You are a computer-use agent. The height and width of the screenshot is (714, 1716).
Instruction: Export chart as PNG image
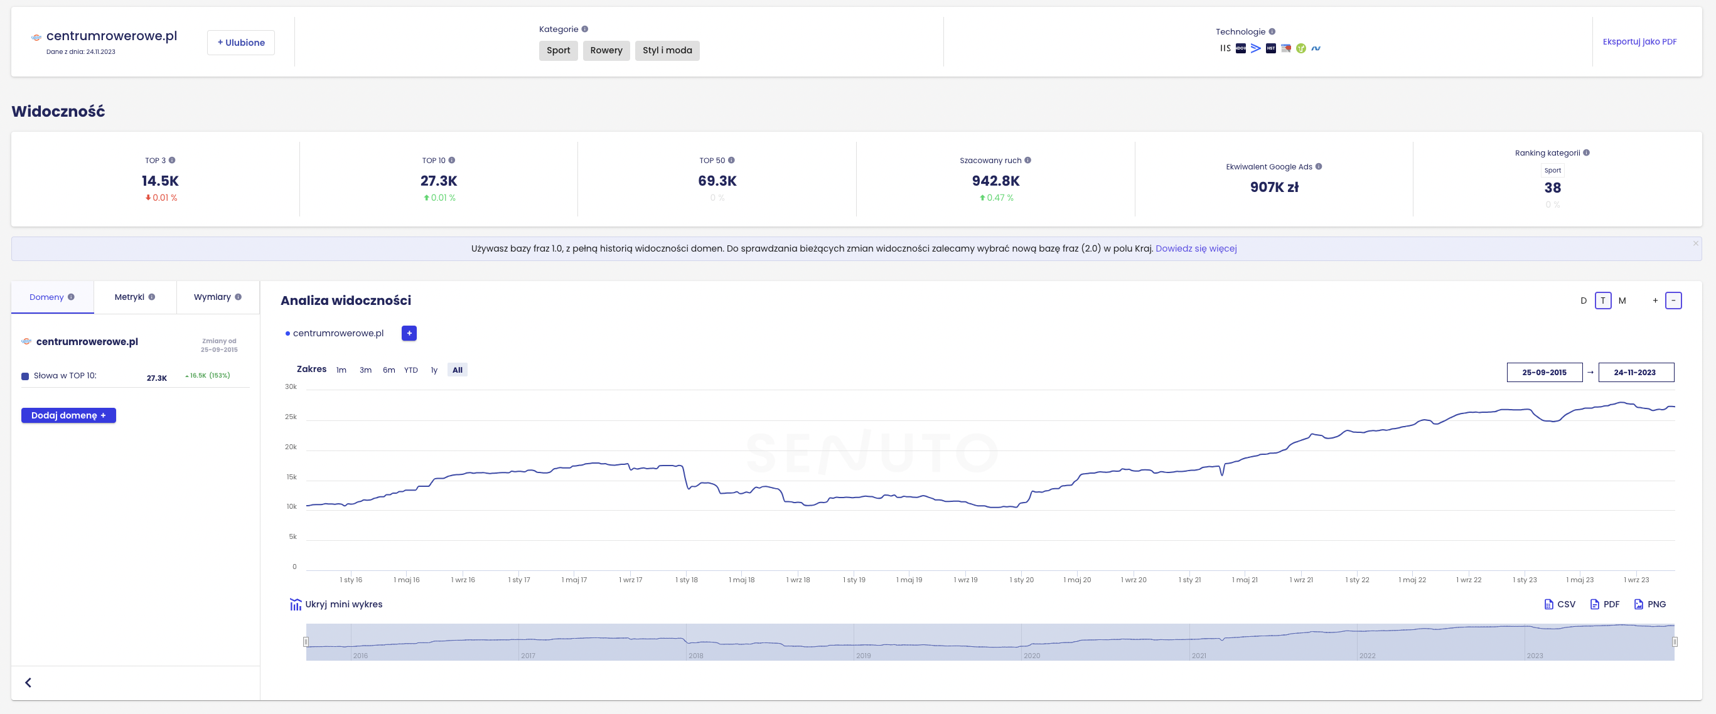[x=1649, y=604]
